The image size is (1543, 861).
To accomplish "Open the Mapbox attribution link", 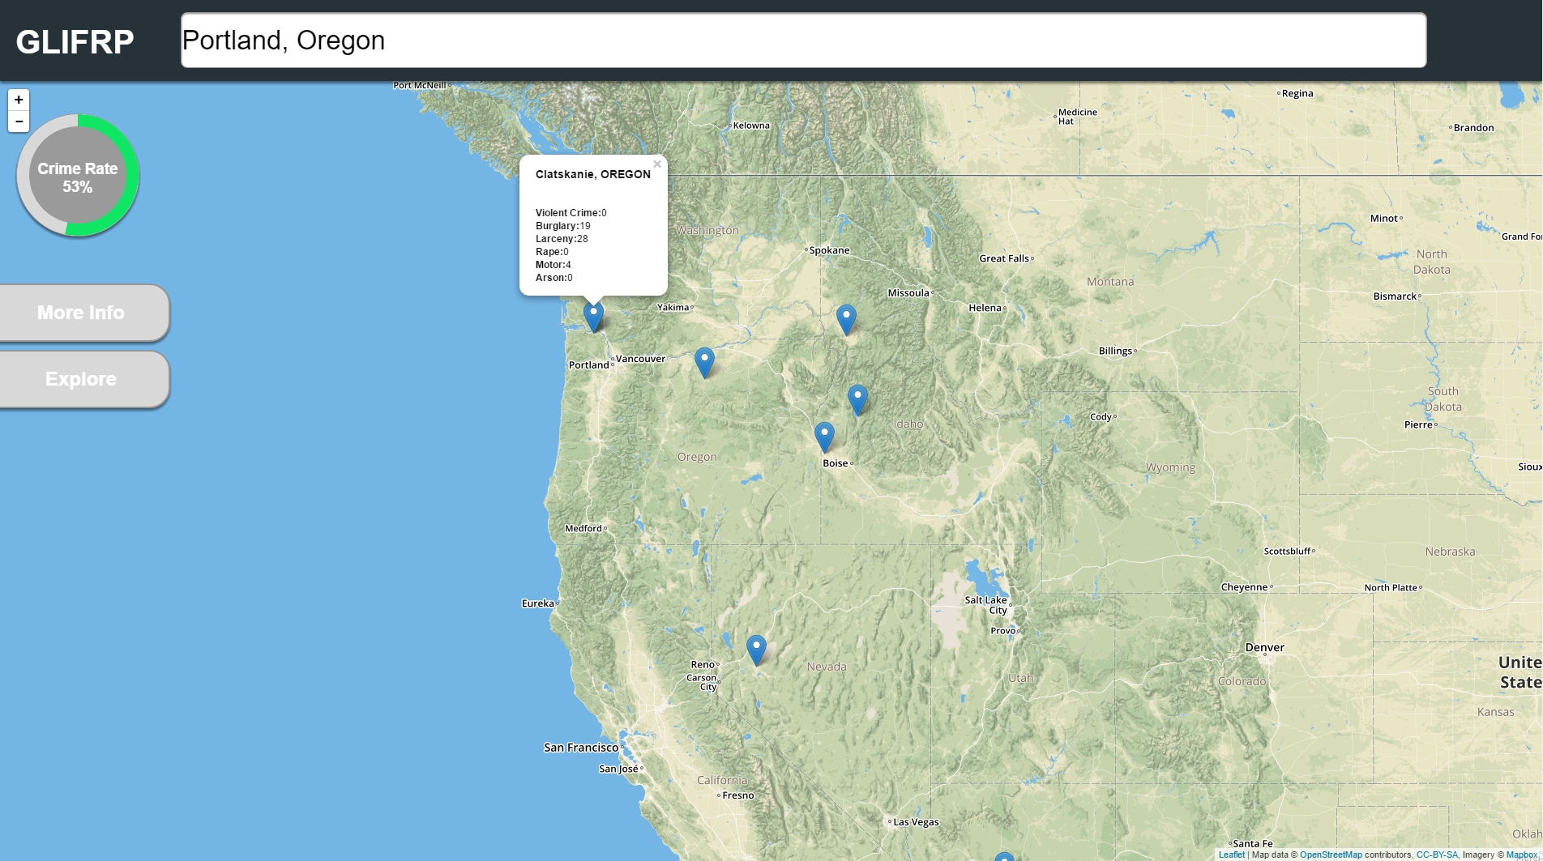I will point(1521,855).
